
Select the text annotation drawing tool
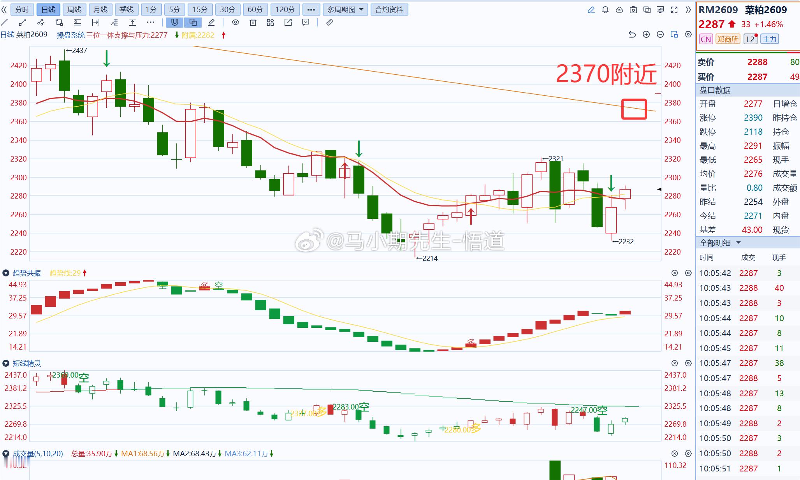coord(77,22)
